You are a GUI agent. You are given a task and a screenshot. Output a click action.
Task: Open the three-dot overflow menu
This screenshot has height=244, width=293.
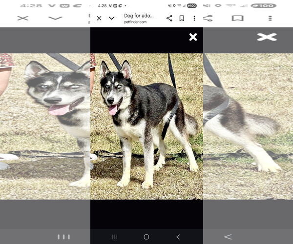coord(194,18)
